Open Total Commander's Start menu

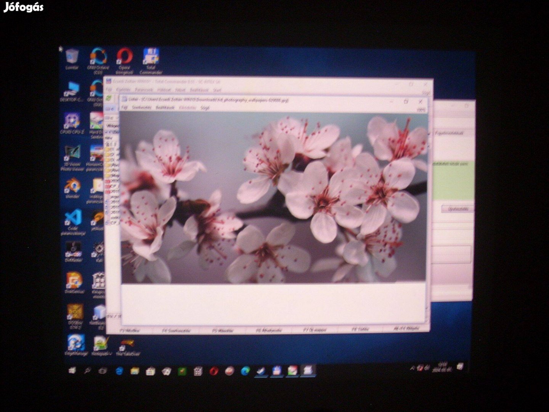[217, 90]
